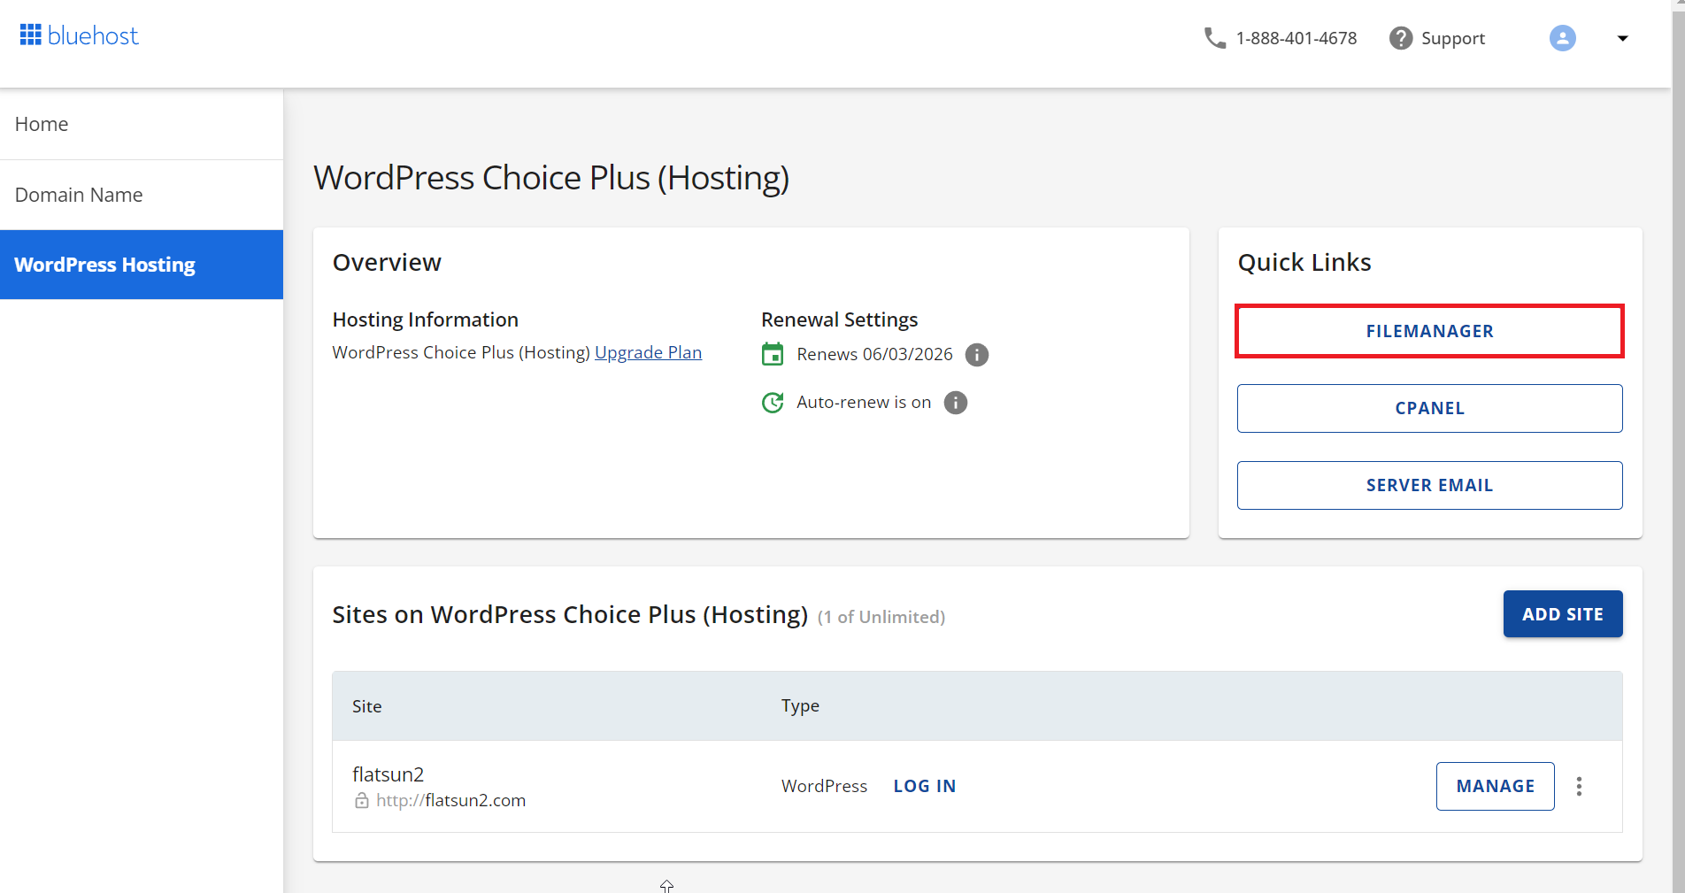
Task: Click the Support label in header
Action: pos(1453,38)
